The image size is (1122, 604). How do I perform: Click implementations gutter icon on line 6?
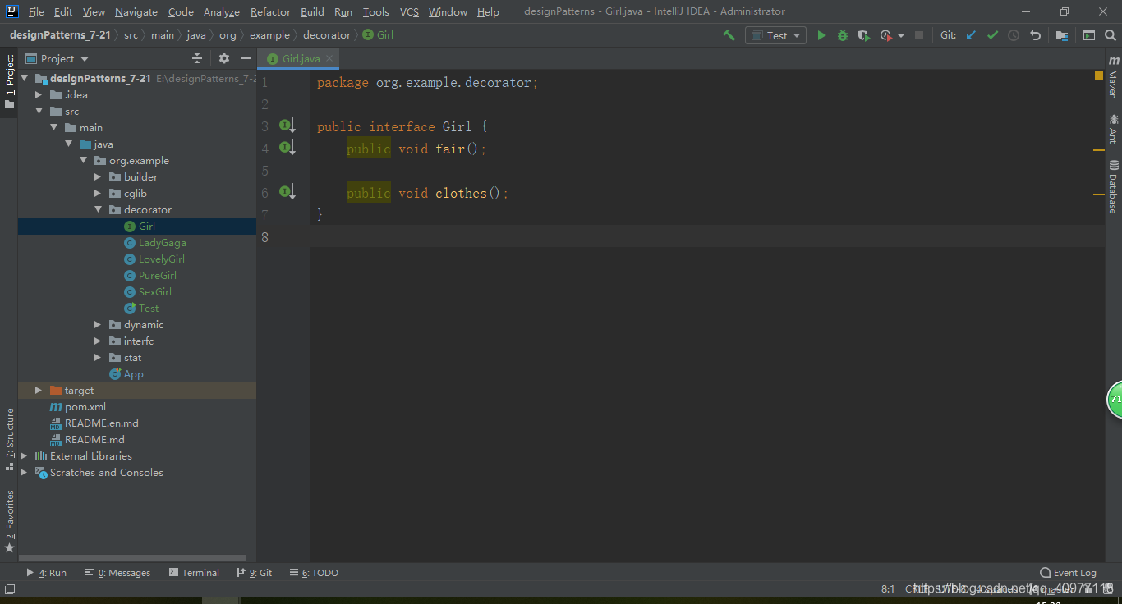pyautogui.click(x=287, y=192)
